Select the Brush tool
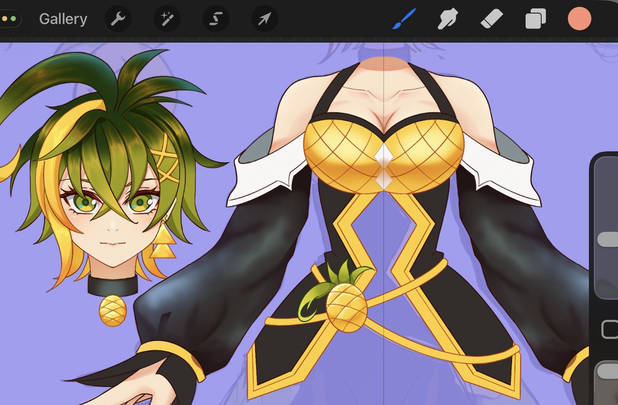This screenshot has width=618, height=405. click(404, 19)
